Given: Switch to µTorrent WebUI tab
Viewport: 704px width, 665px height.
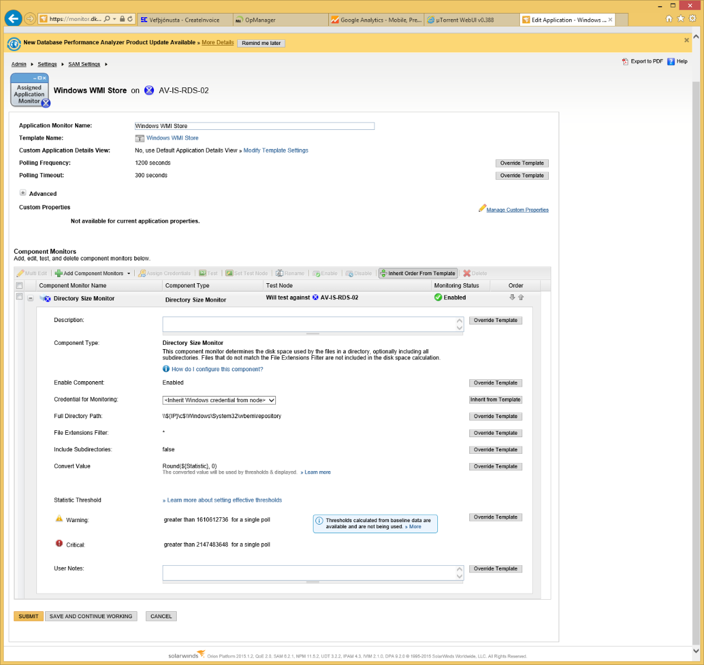Looking at the screenshot, I should [471, 20].
